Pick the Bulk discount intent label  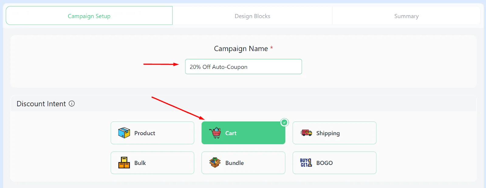pos(140,163)
